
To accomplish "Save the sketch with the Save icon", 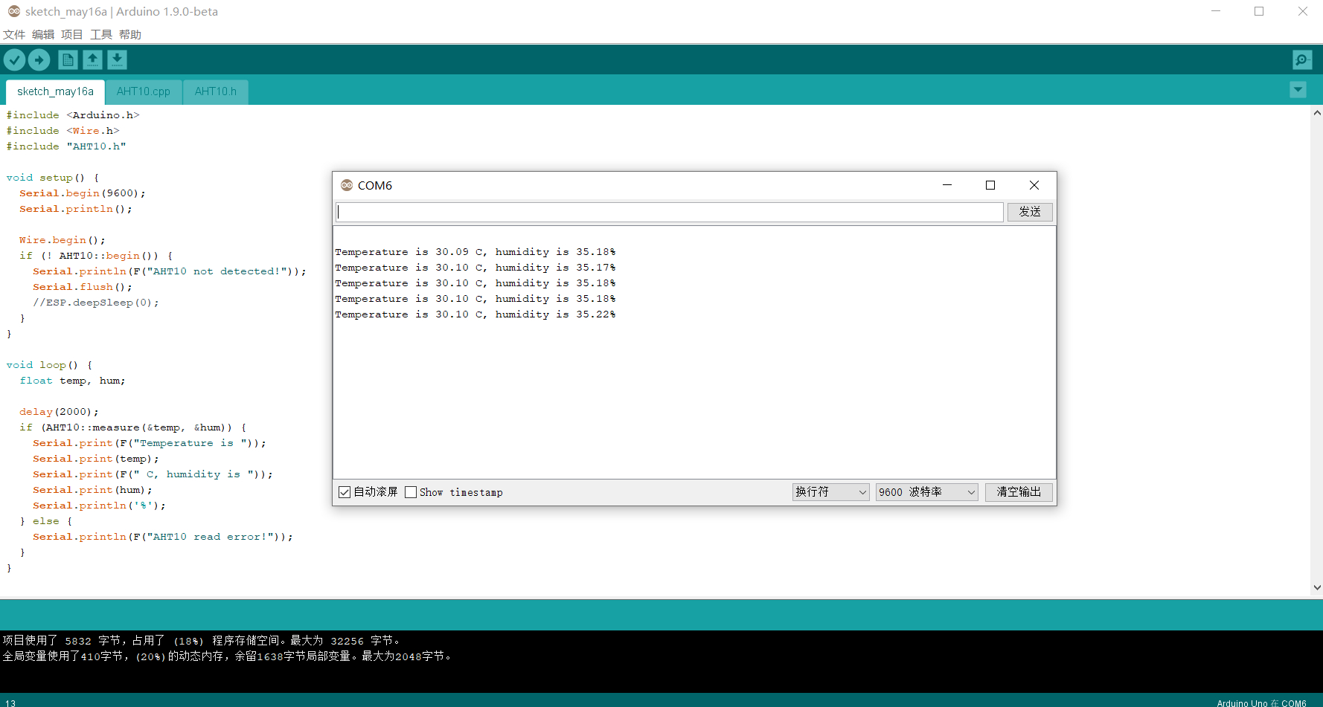I will coord(117,59).
